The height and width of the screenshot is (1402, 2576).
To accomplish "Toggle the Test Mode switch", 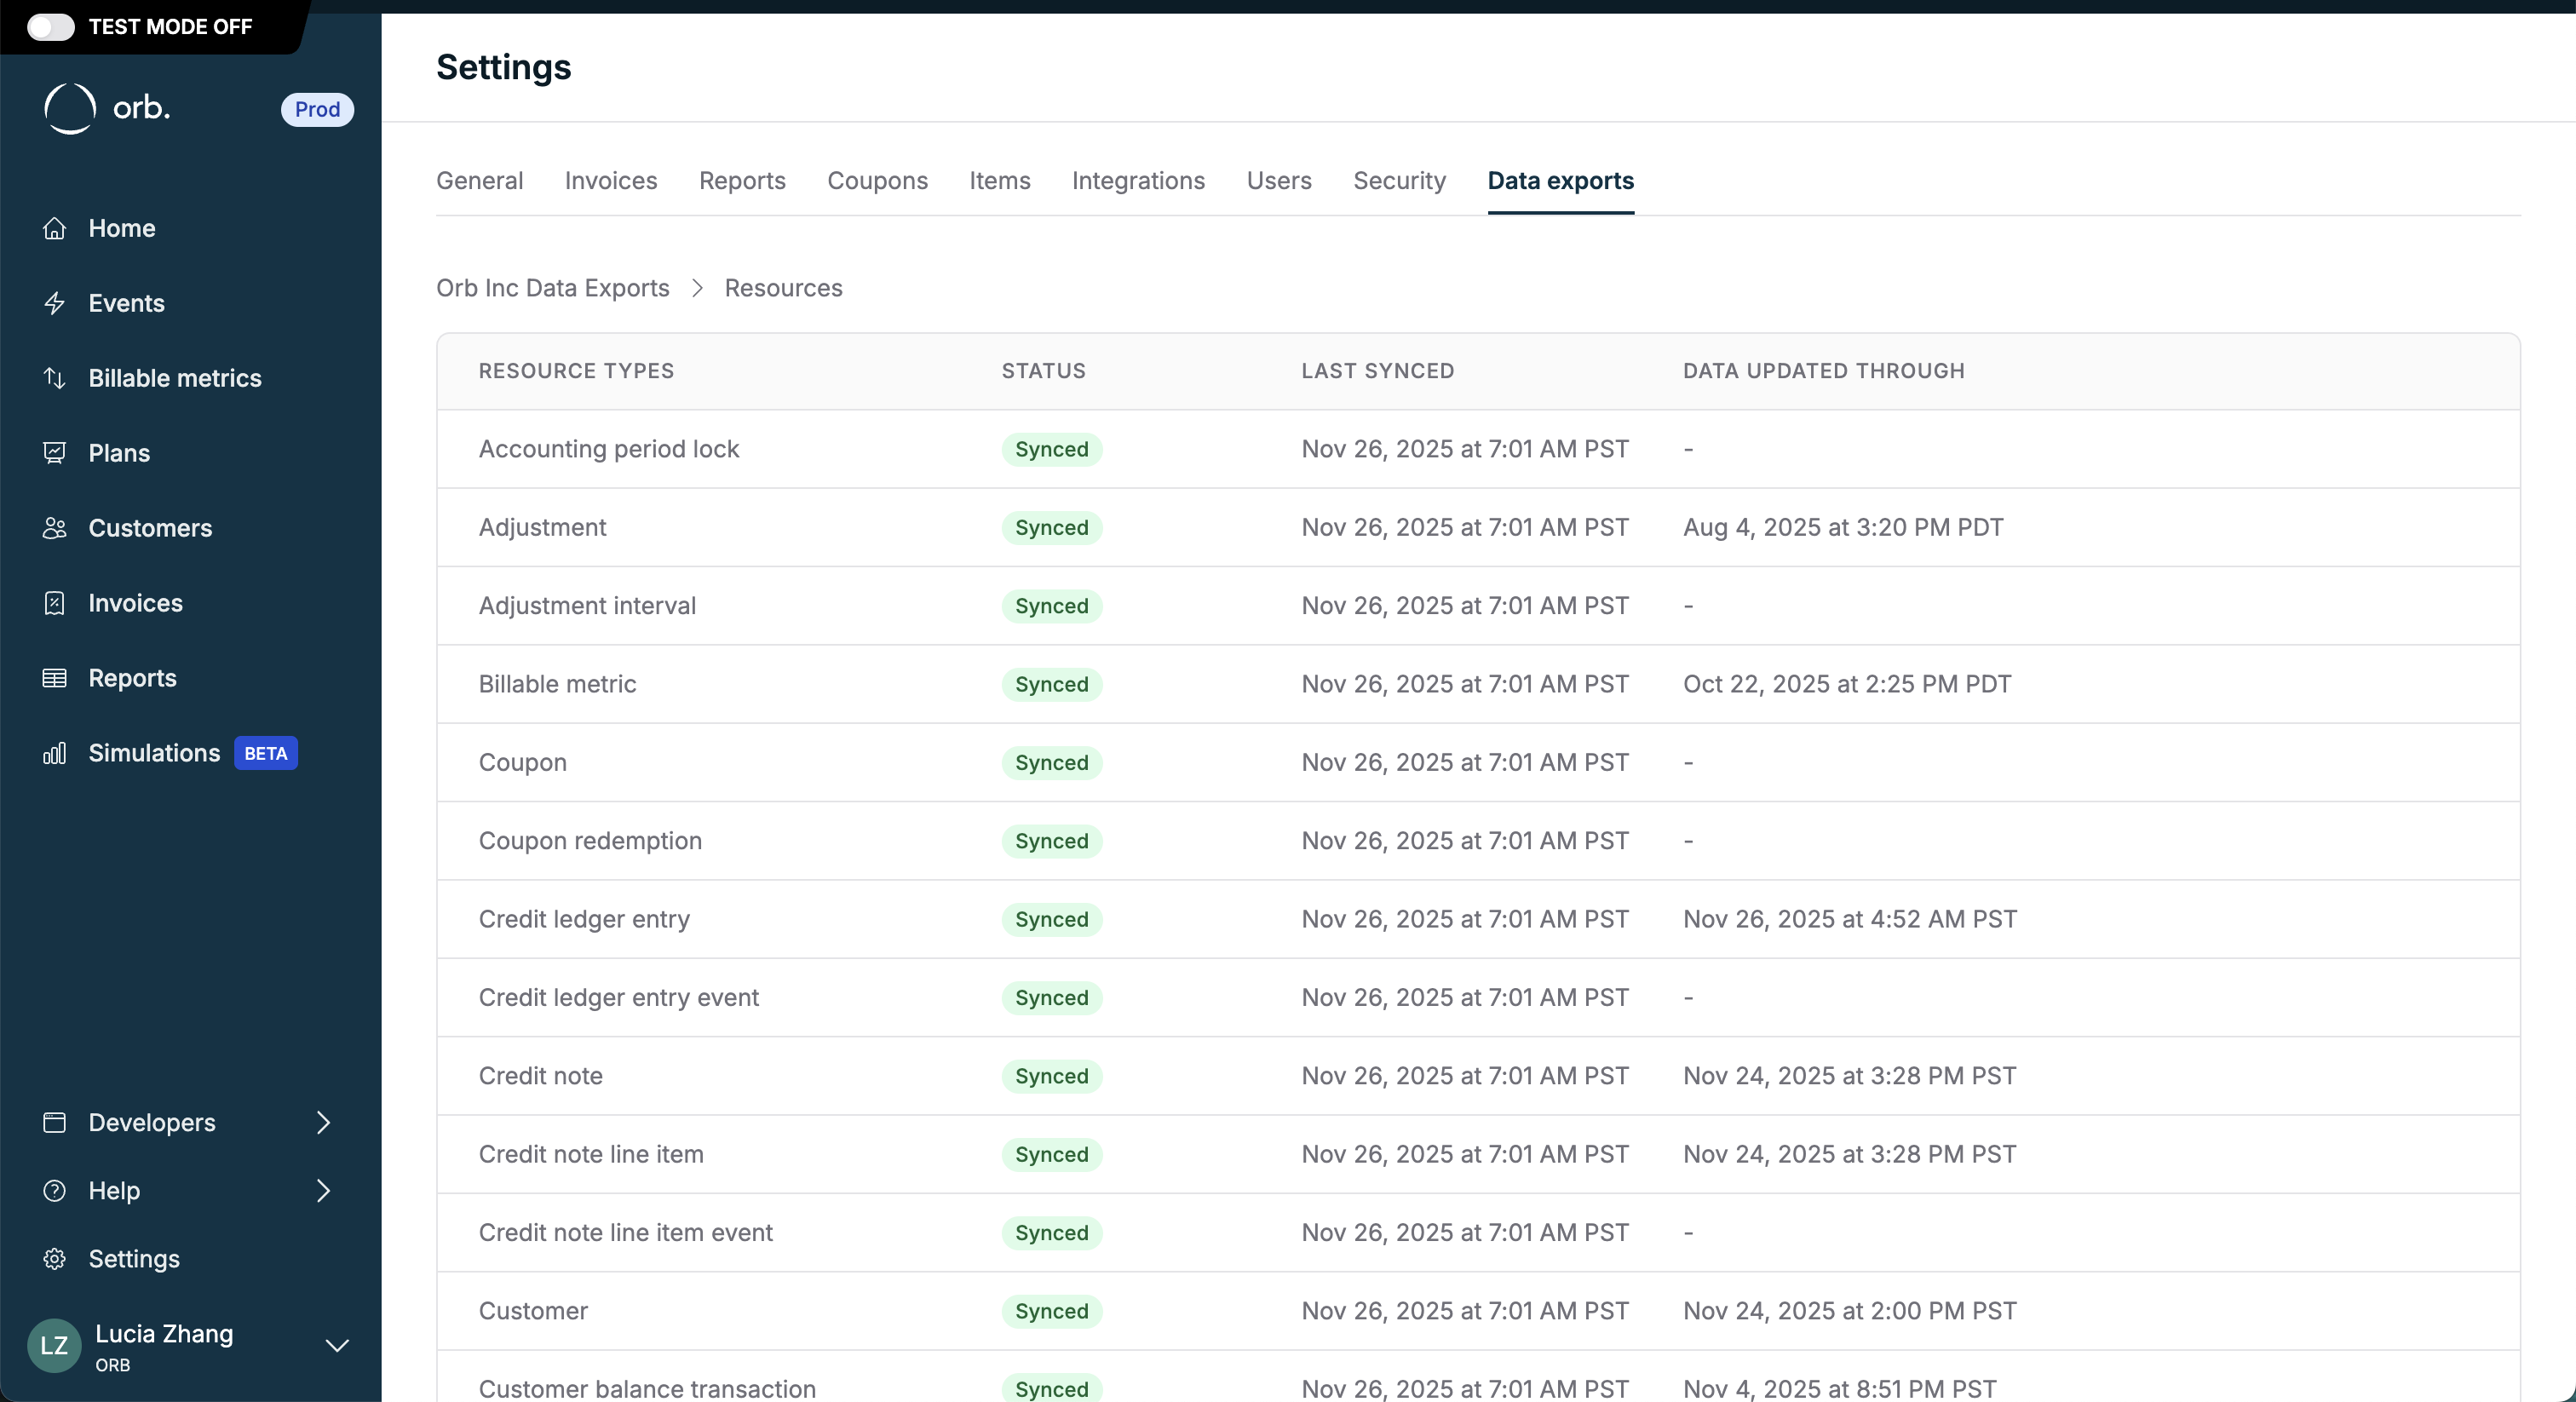I will 50,27.
